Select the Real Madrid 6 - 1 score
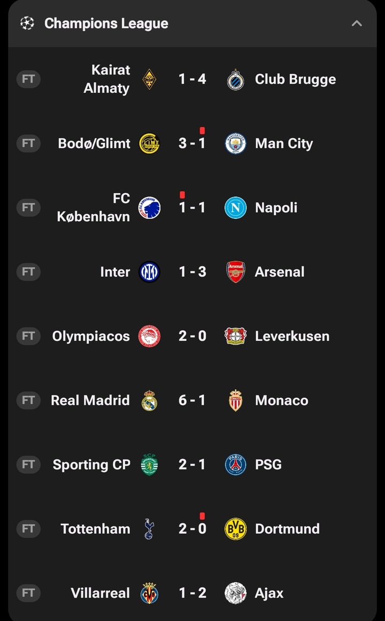Image resolution: width=385 pixels, height=621 pixels. tap(192, 400)
